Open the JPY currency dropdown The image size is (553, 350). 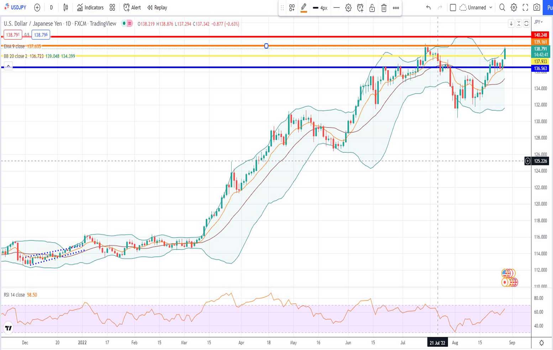pyautogui.click(x=539, y=22)
